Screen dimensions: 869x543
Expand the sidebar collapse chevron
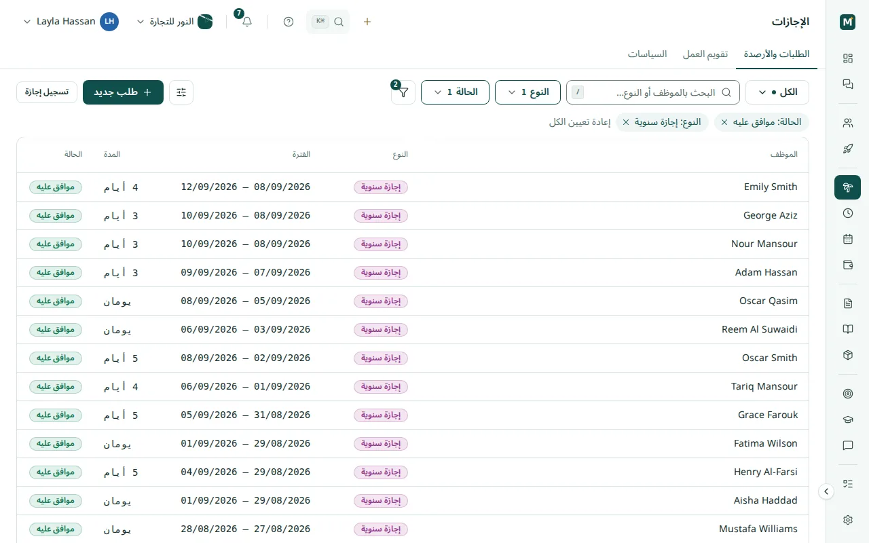click(826, 491)
